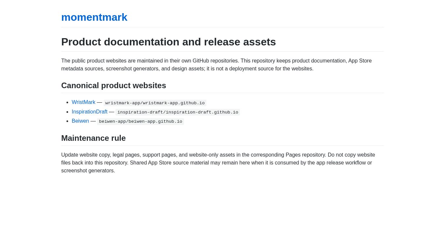Click the bullet point before Beiwen

(67, 121)
